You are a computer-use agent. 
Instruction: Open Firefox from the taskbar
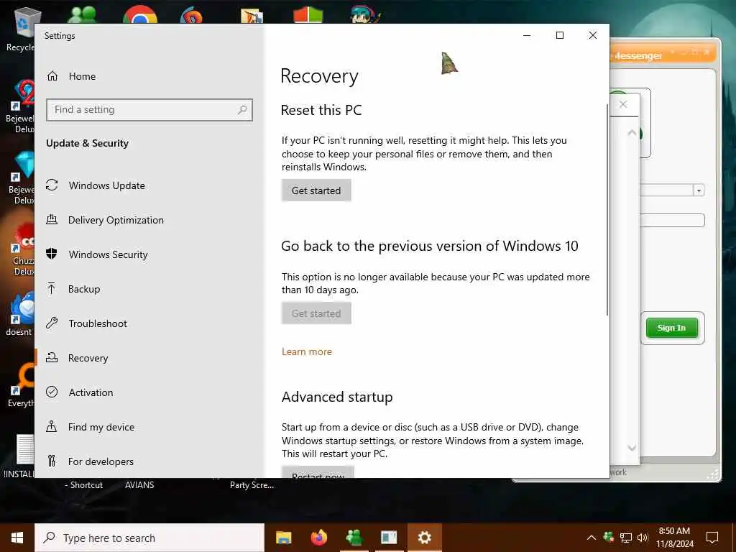coord(318,538)
